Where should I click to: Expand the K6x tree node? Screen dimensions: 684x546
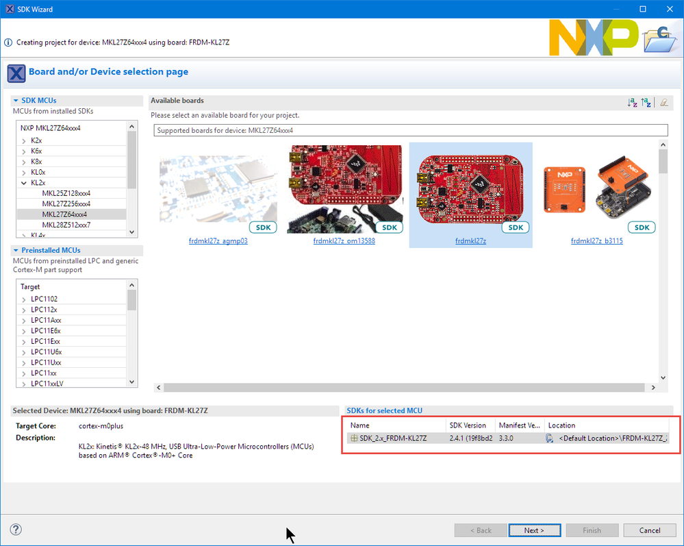click(23, 151)
